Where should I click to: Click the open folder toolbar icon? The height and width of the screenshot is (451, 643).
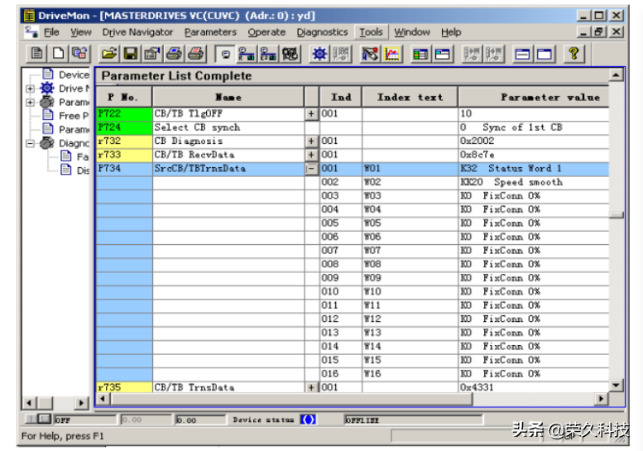coord(108,54)
